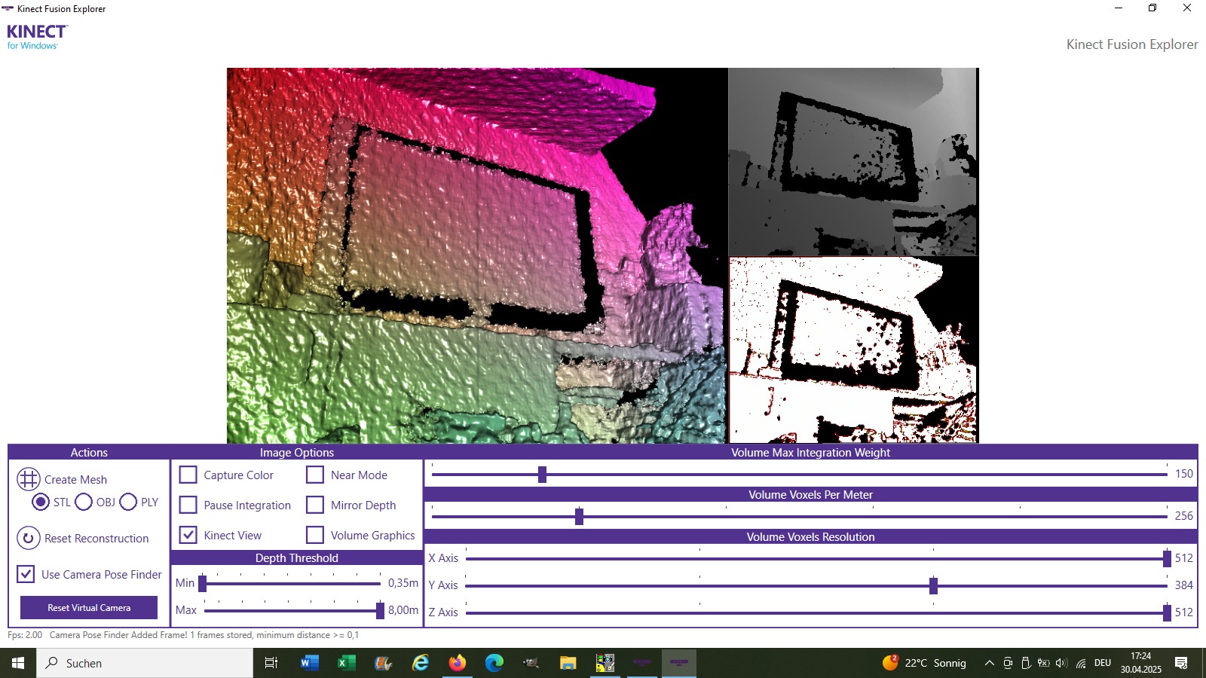Click the Y Axis voxel resolution slider thumb
Image resolution: width=1206 pixels, height=678 pixels.
pyautogui.click(x=933, y=585)
